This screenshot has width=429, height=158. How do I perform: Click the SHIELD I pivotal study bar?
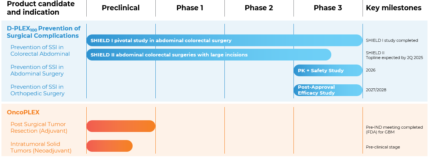click(x=224, y=40)
